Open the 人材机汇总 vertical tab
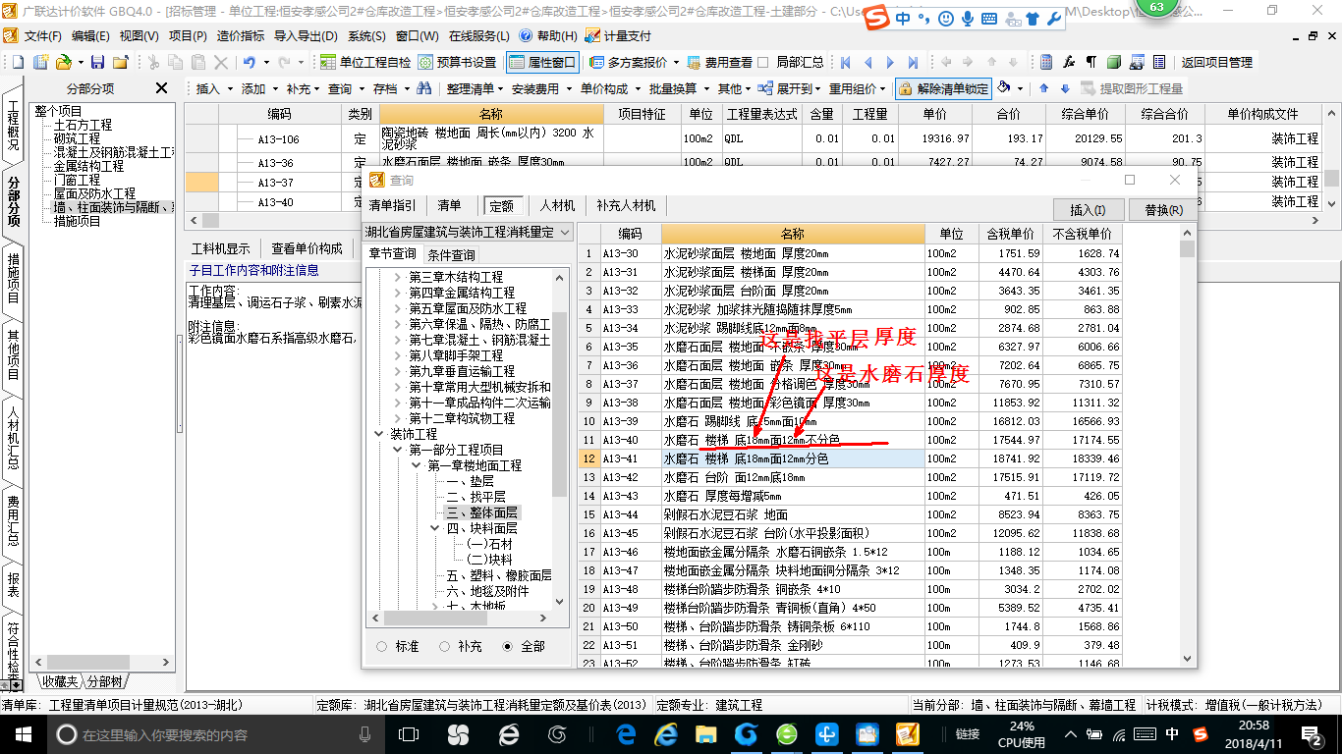 (x=13, y=436)
